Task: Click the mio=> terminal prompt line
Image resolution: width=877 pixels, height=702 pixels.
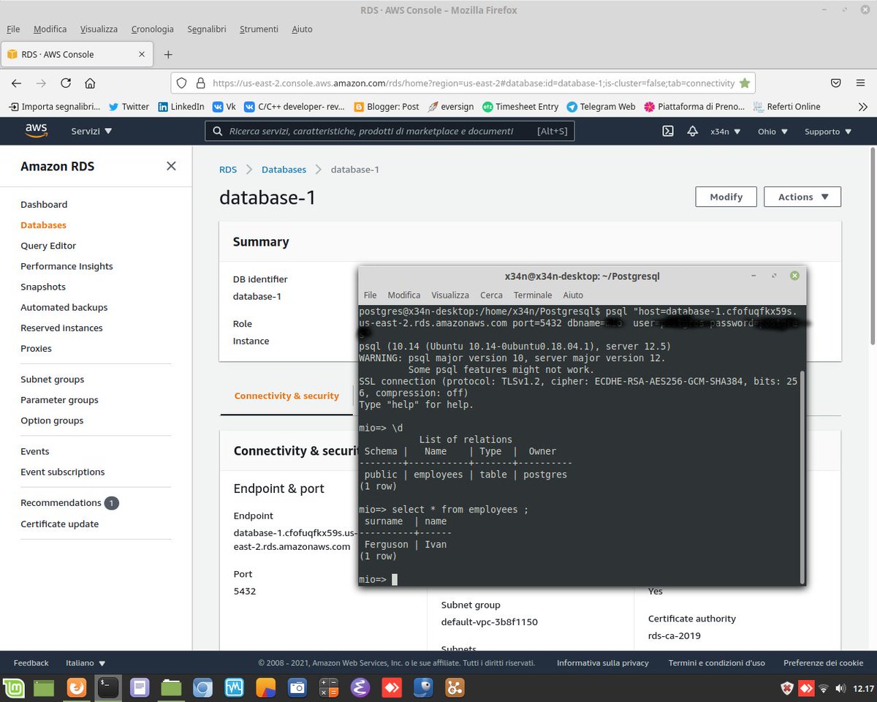Action: (378, 580)
